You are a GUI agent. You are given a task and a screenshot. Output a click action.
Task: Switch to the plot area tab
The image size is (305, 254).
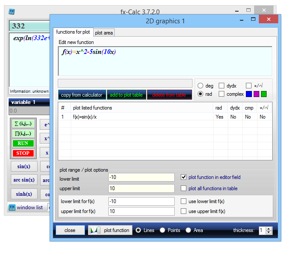[x=104, y=33]
